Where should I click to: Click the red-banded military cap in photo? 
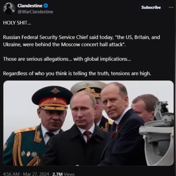click(x=52, y=98)
